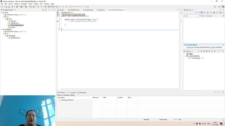Click the New Java Package toolbar icon
Screen dimensions: 225x126
click(x=31, y=7)
